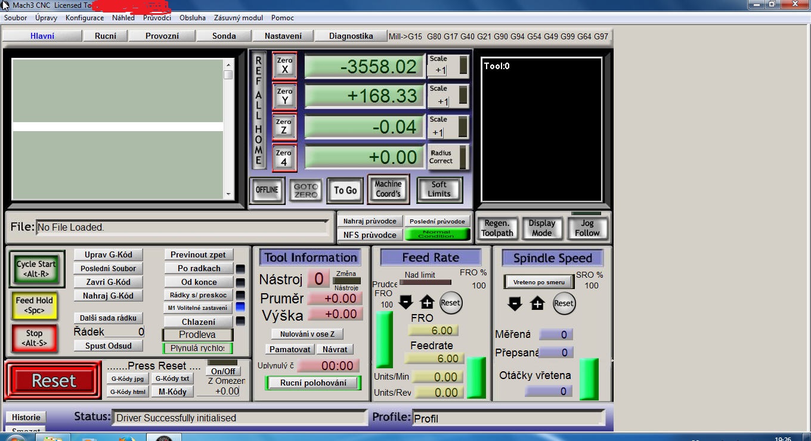The width and height of the screenshot is (811, 441).
Task: Reset the spindle speed override
Action: tap(564, 303)
